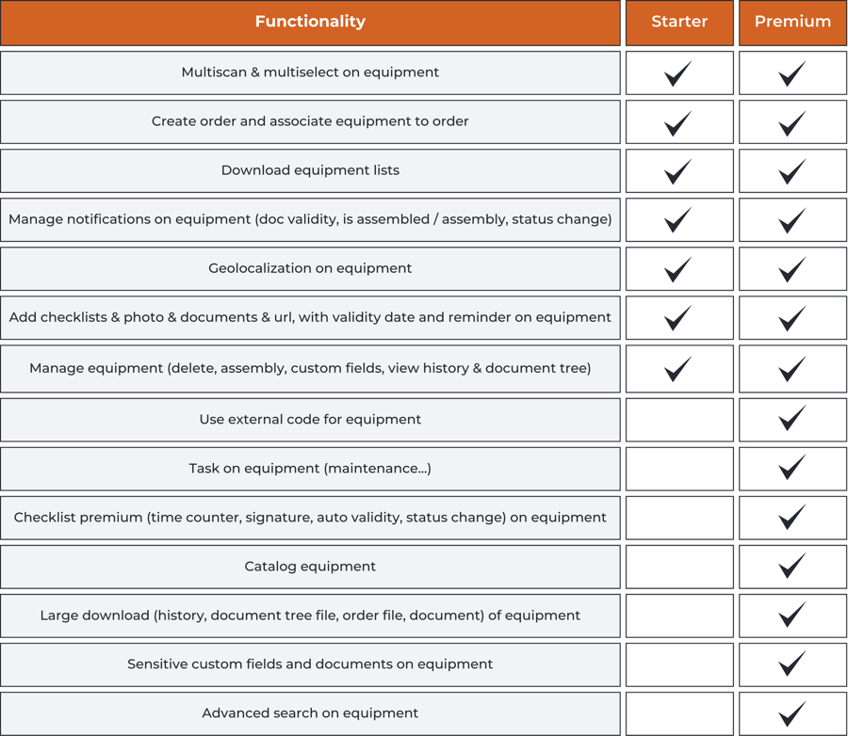Screen dimensions: 848x736
Task: Click Premium checkmark for Task on equipment
Action: [x=792, y=467]
